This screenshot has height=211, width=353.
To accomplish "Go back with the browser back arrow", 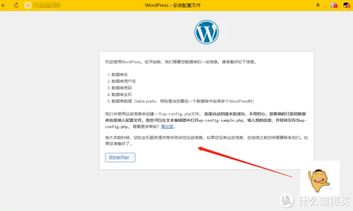I will coord(4,5).
